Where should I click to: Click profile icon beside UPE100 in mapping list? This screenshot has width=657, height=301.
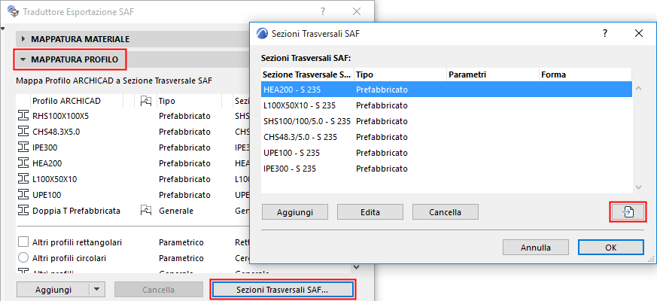[x=23, y=195]
